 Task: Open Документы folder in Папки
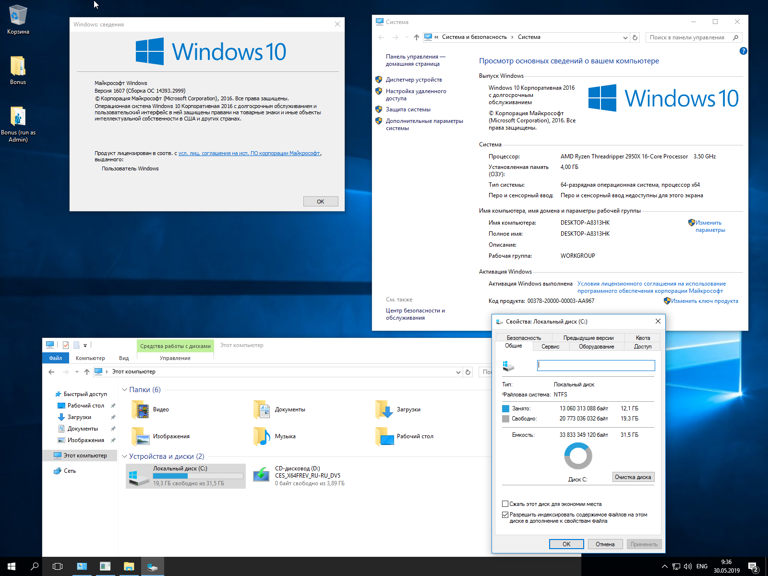279,409
